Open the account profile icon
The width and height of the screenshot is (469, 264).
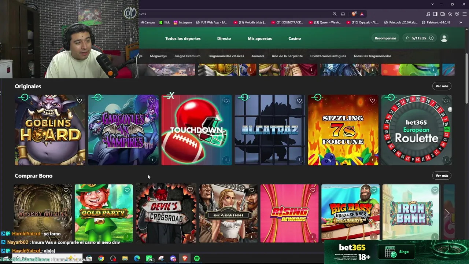click(x=444, y=38)
